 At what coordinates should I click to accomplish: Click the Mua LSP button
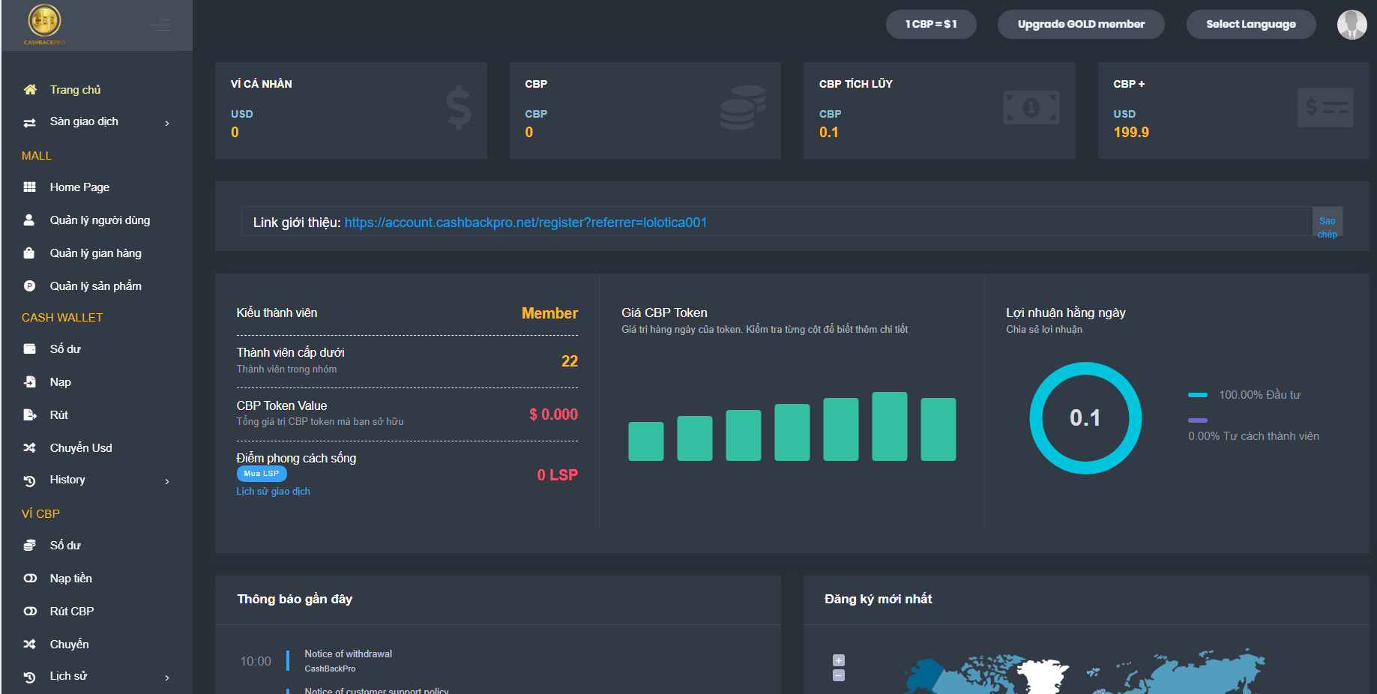click(262, 474)
